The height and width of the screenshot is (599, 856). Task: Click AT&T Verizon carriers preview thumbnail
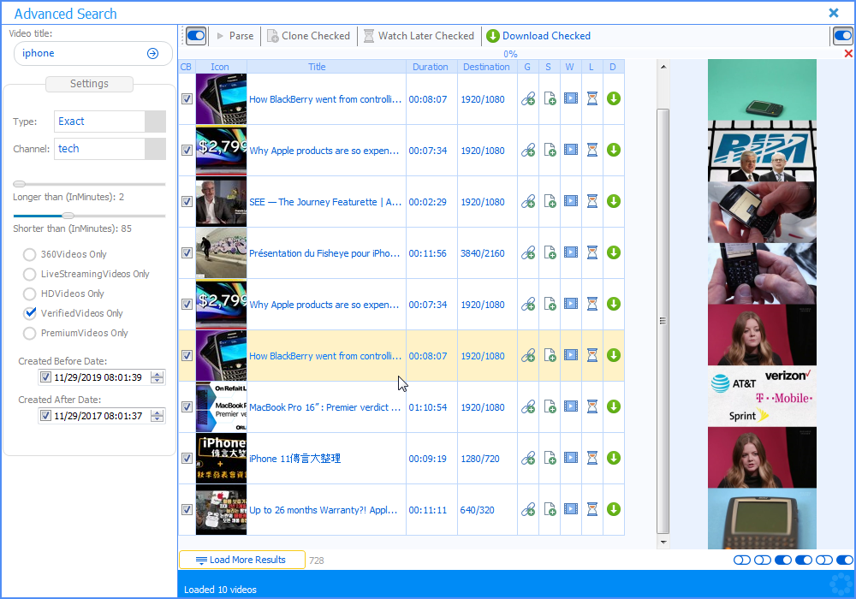point(762,396)
